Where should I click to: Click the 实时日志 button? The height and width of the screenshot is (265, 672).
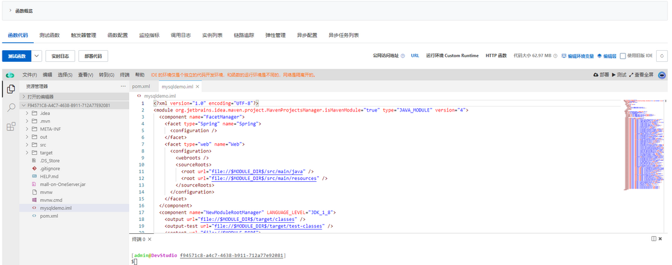(61, 56)
